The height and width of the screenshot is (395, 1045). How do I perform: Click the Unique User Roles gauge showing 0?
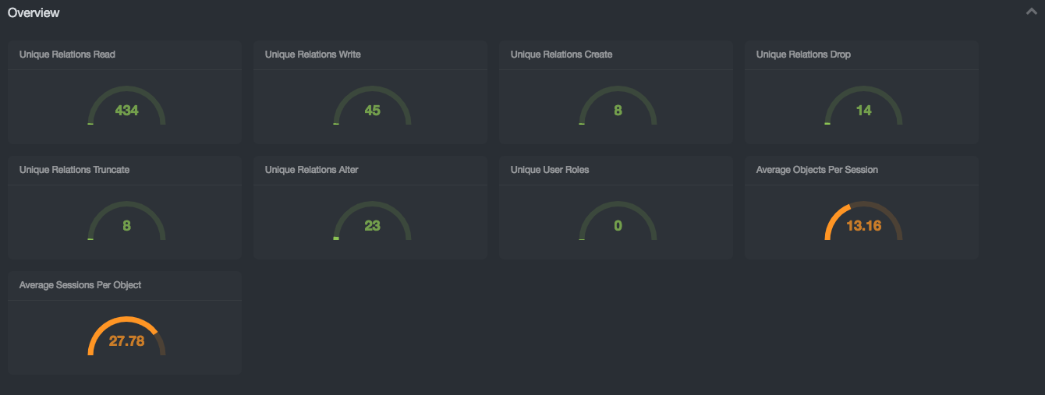click(618, 226)
